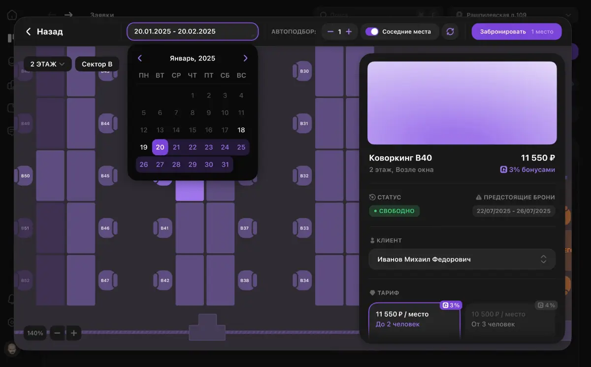Open the date range field 20.01.2025 - 20.02.2025
This screenshot has width=591, height=367.
coord(193,32)
